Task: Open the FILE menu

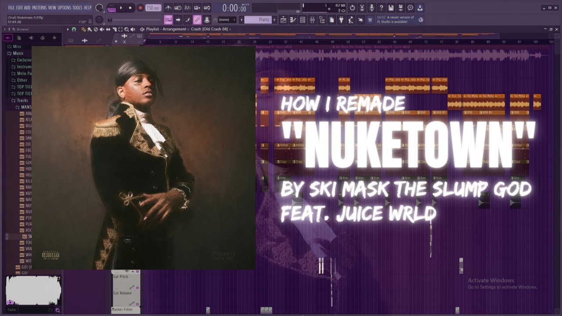Action: (11, 8)
